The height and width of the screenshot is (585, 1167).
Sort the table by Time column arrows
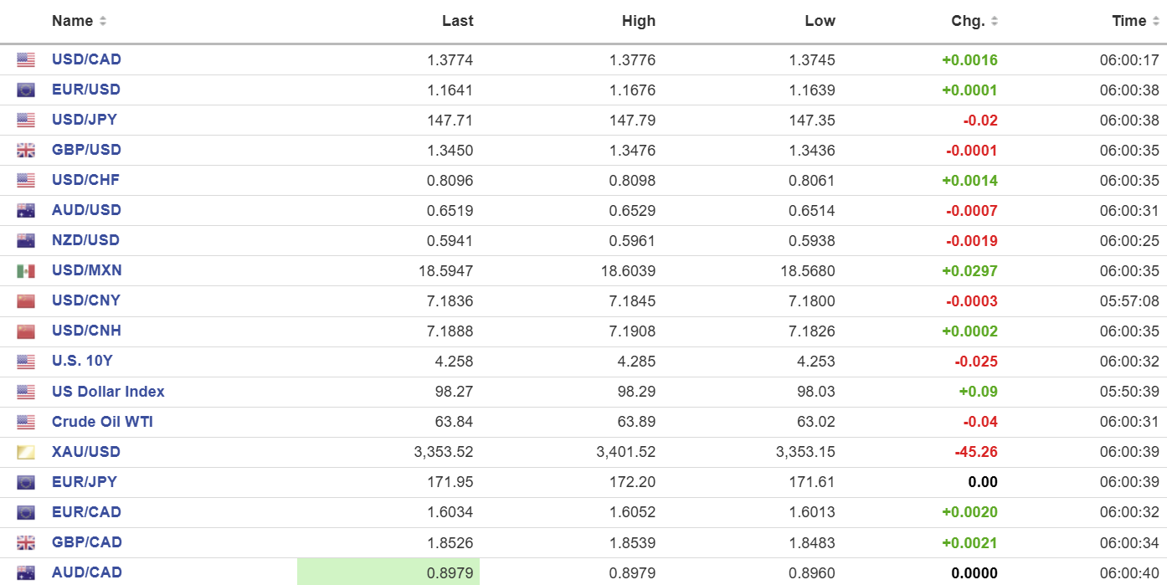pyautogui.click(x=1155, y=22)
